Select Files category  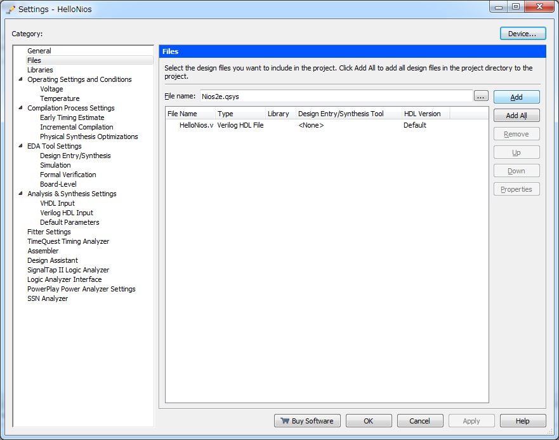click(x=89, y=60)
